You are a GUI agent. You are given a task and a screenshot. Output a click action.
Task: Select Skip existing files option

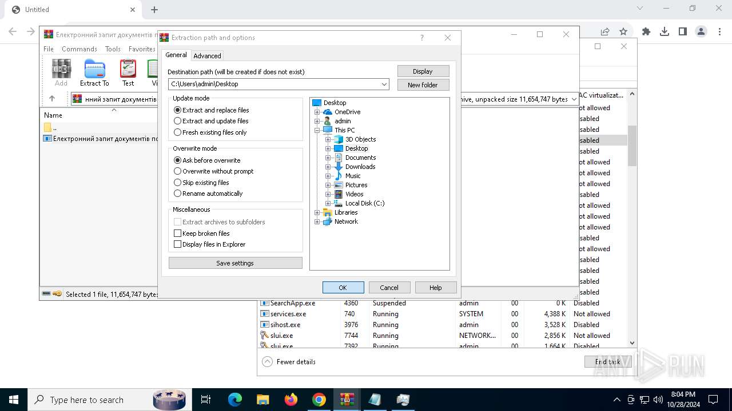tap(201, 183)
